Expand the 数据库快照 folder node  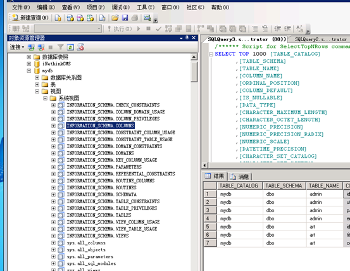coord(28,57)
